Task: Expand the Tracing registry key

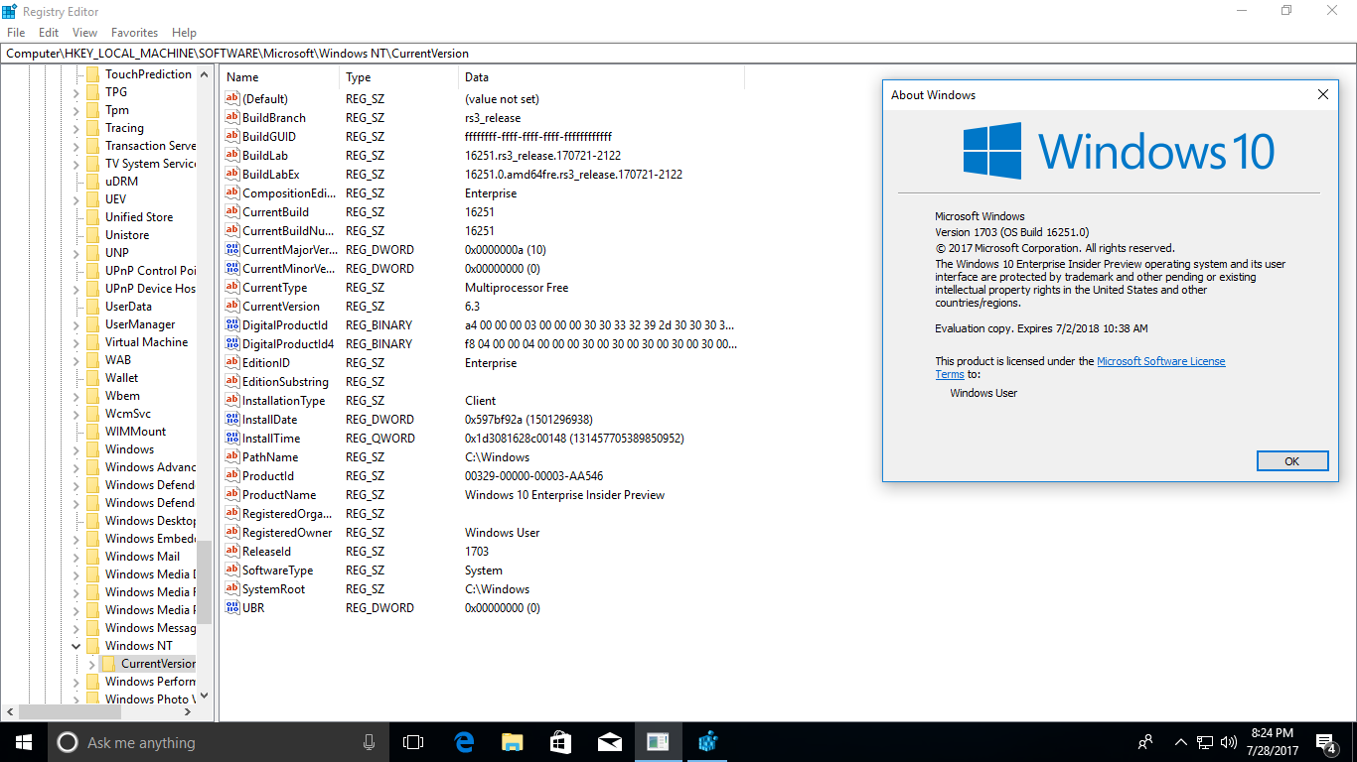Action: (x=76, y=128)
